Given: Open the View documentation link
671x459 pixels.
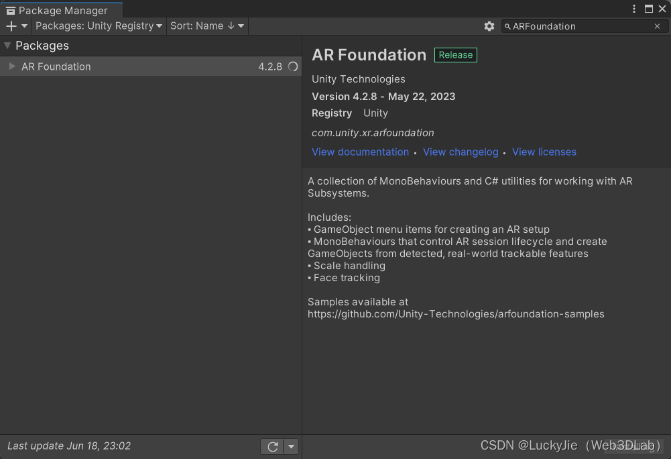Looking at the screenshot, I should tap(361, 152).
